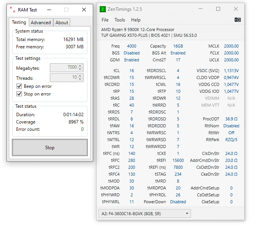Click the RttNom value Disabled
The height and width of the screenshot is (242, 263).
click(x=231, y=126)
